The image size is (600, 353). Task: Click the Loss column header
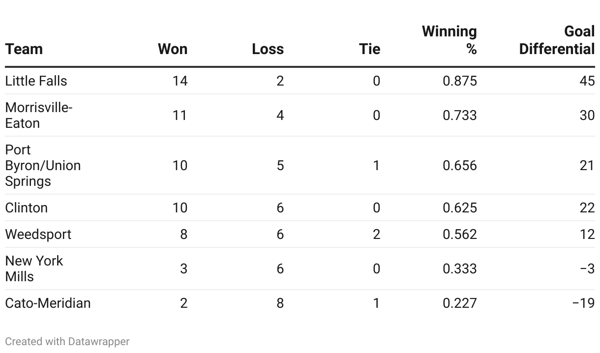point(268,49)
